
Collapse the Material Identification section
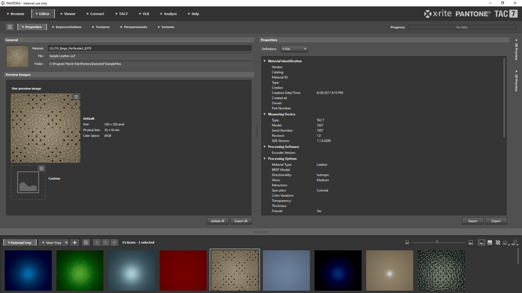pos(265,61)
